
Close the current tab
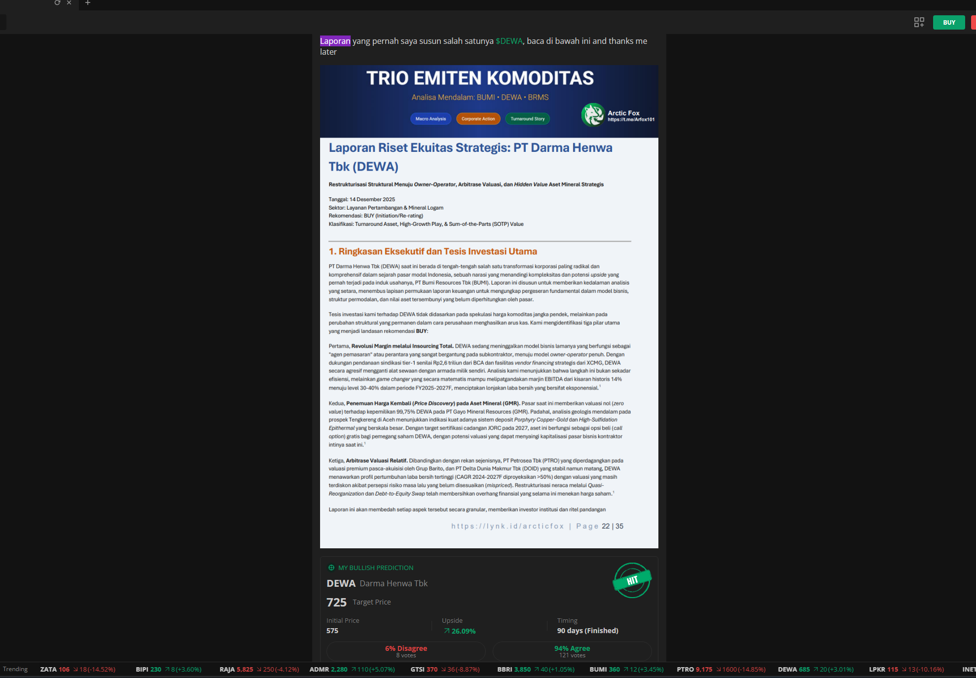pyautogui.click(x=69, y=3)
